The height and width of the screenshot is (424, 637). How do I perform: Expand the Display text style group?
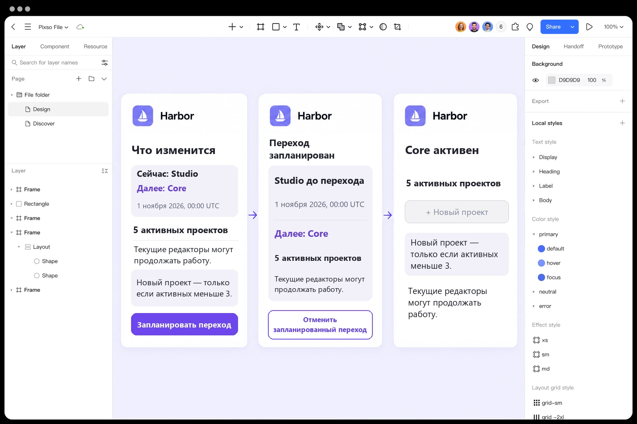(534, 157)
